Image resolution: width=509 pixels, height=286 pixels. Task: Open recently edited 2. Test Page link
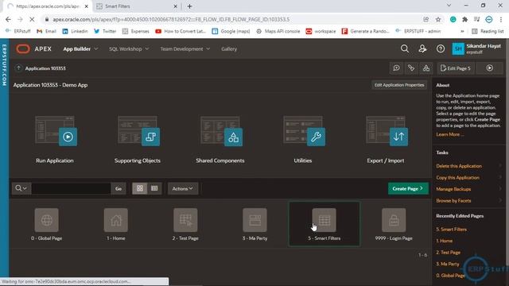(x=448, y=253)
